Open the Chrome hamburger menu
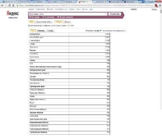 160,5
